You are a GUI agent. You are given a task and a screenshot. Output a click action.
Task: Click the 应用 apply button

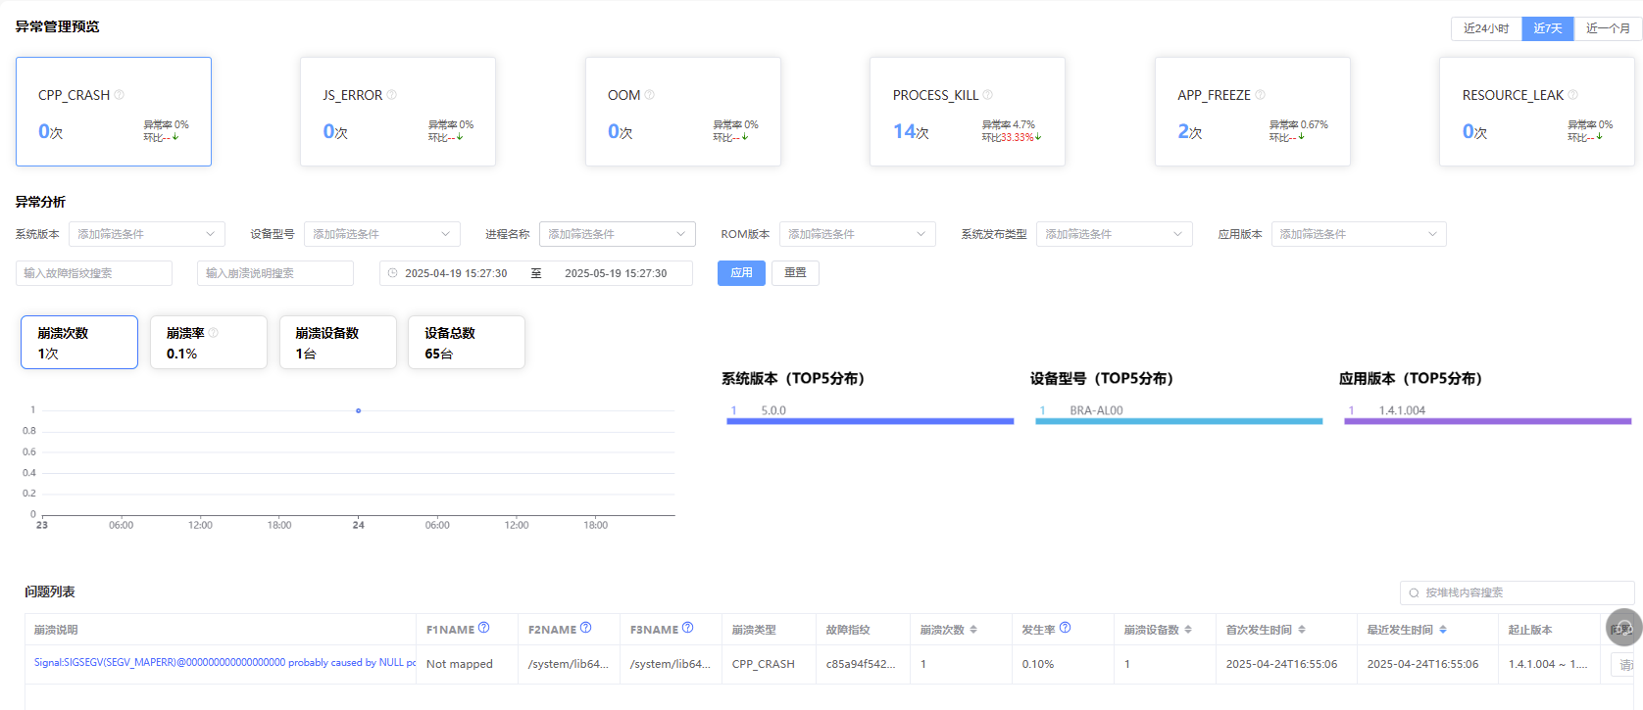[741, 273]
